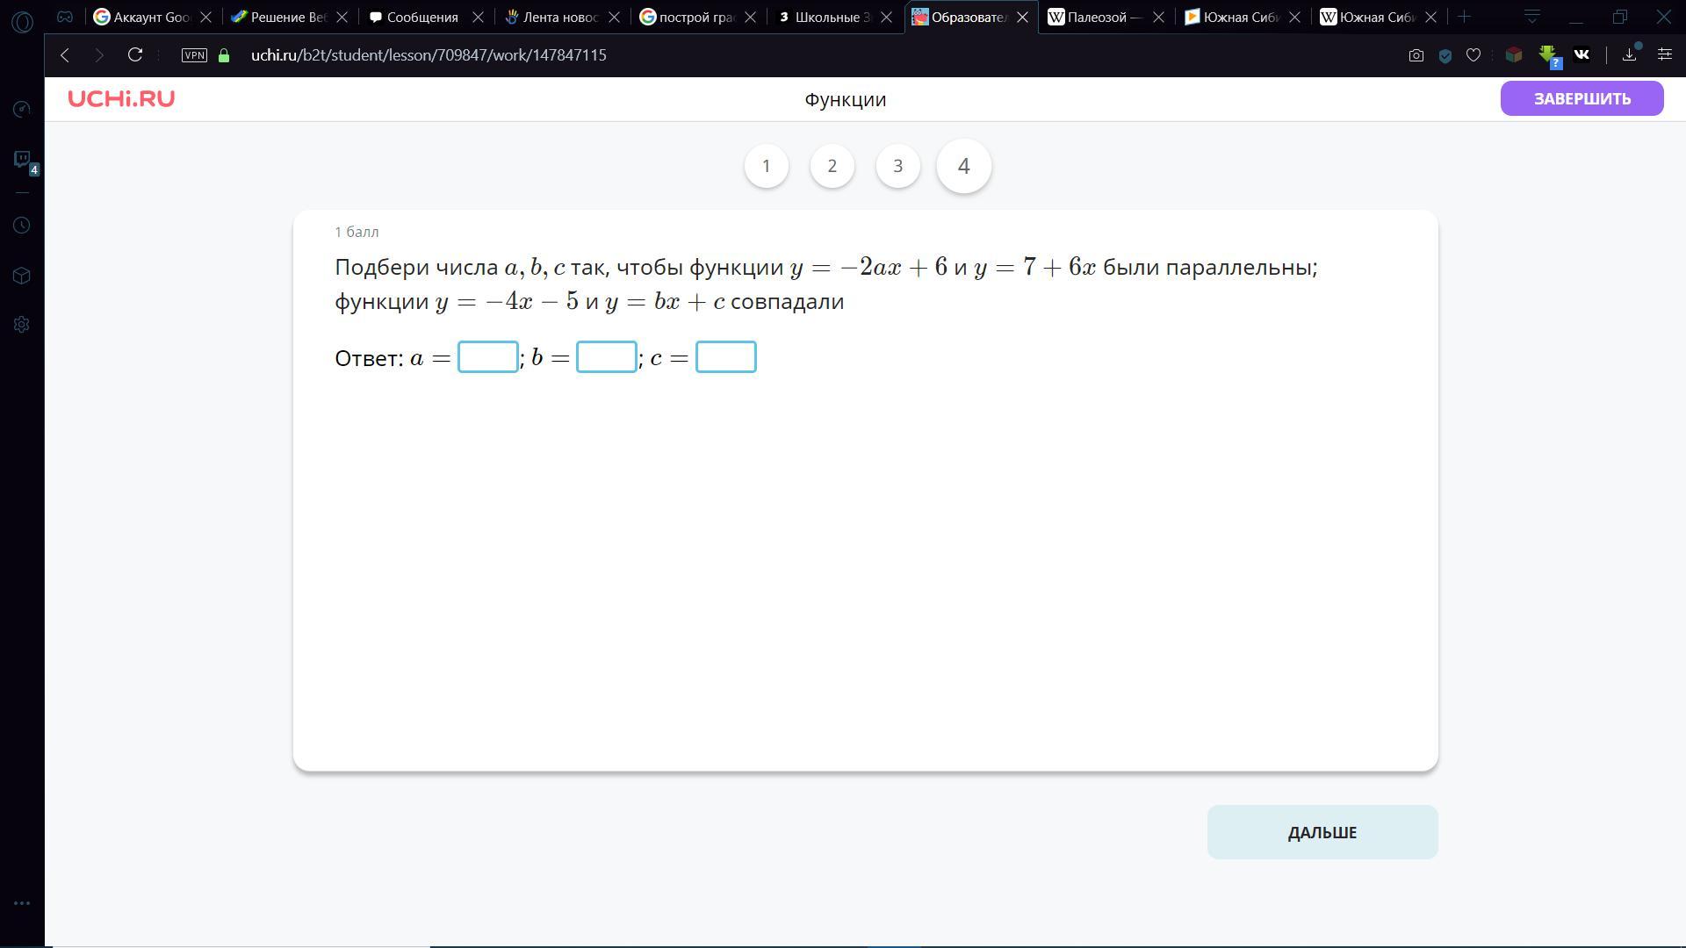Open Easy Setup sliders menu
Viewport: 1686px width, 948px height.
(x=1664, y=55)
